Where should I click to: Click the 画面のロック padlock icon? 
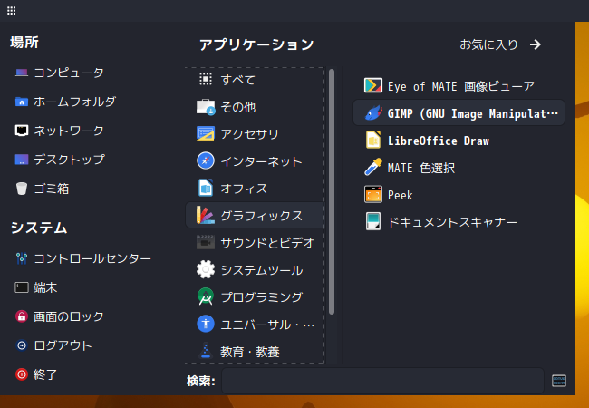point(22,316)
